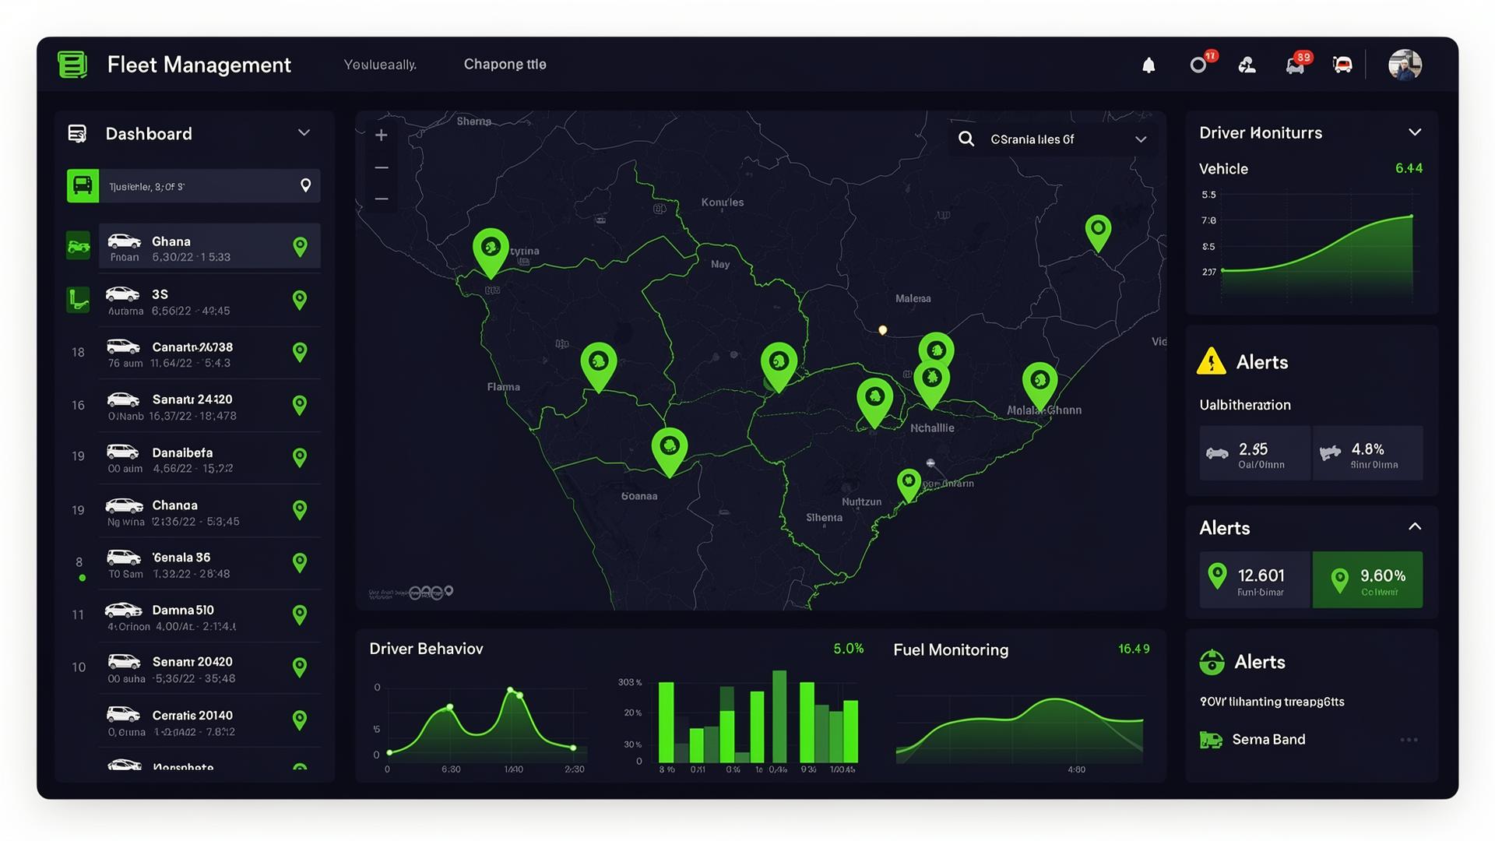Select the Genala 36 vehicle row
The width and height of the screenshot is (1495, 841).
click(x=209, y=564)
